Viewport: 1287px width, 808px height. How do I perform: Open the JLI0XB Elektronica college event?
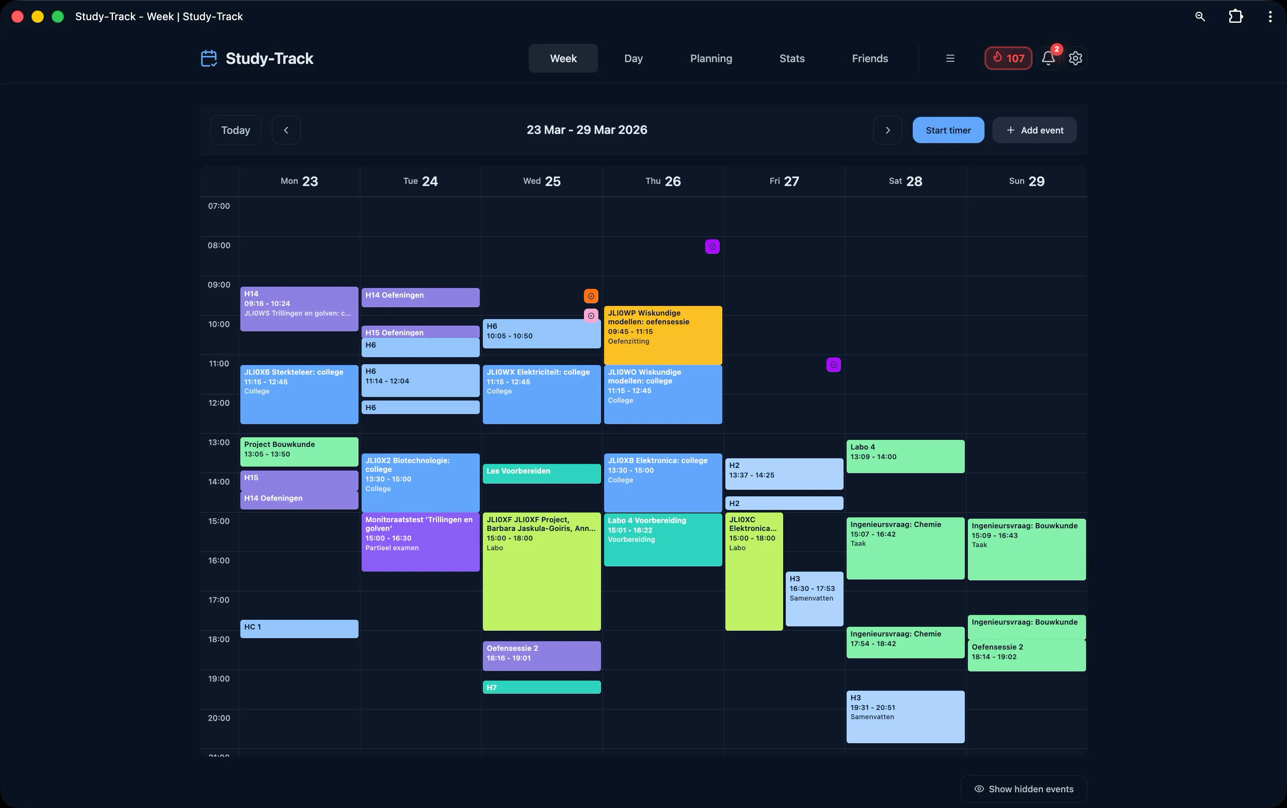tap(663, 482)
